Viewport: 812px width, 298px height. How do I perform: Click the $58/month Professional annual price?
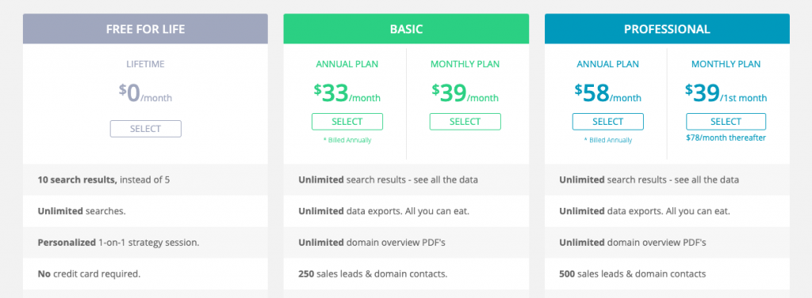pos(608,94)
